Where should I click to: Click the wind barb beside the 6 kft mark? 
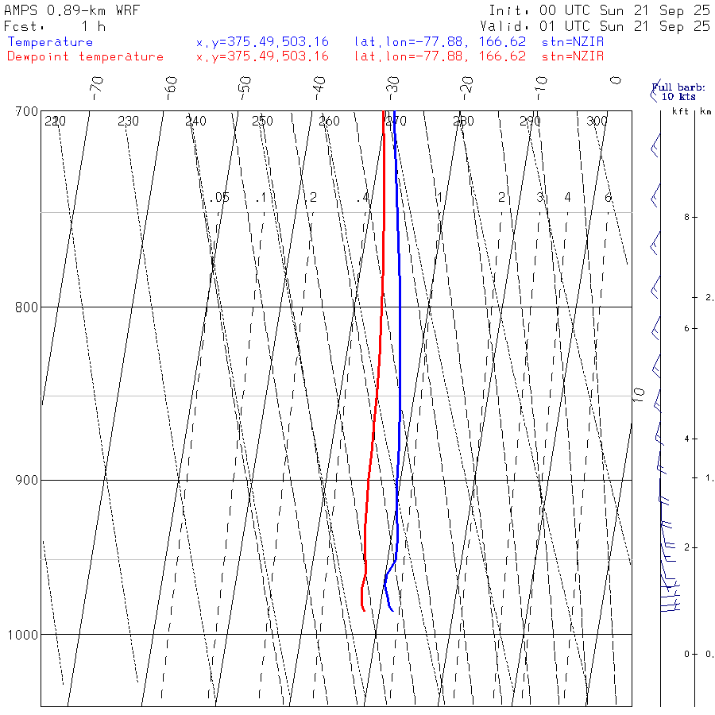[x=655, y=328]
